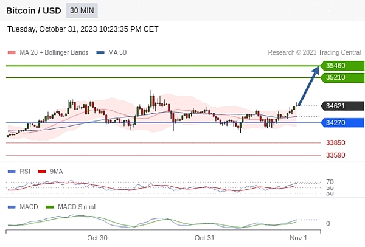Click the Bitcoin / USD title
The height and width of the screenshot is (247, 365).
point(33,11)
